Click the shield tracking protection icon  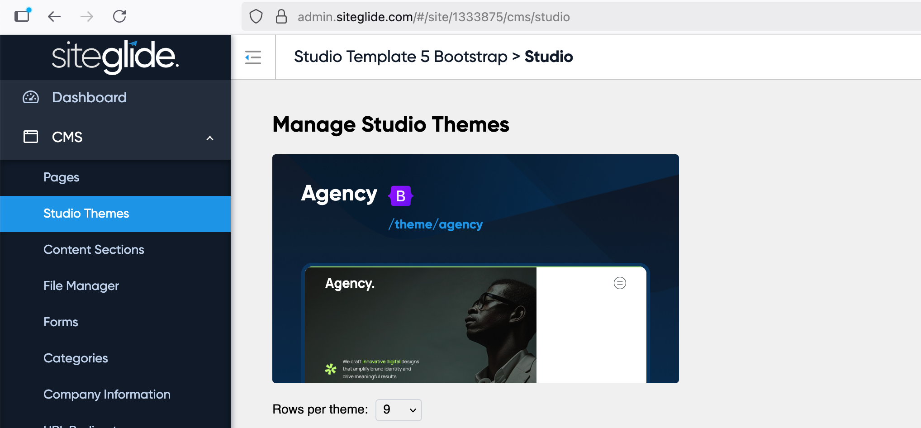click(x=256, y=17)
